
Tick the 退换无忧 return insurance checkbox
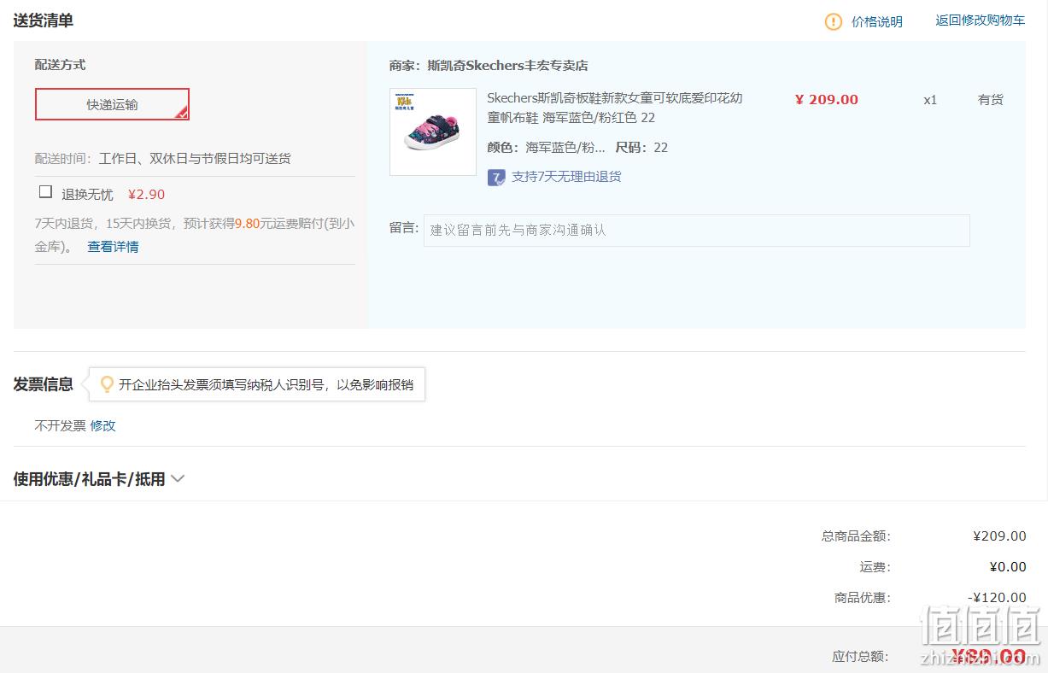45,192
